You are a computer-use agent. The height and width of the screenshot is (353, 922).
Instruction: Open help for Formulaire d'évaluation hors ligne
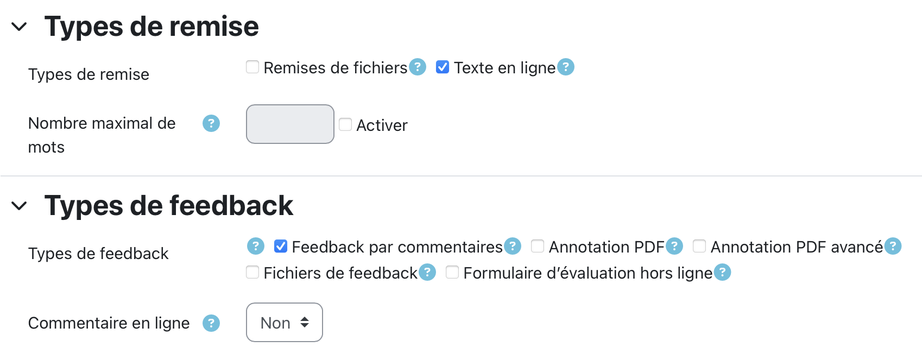(722, 273)
